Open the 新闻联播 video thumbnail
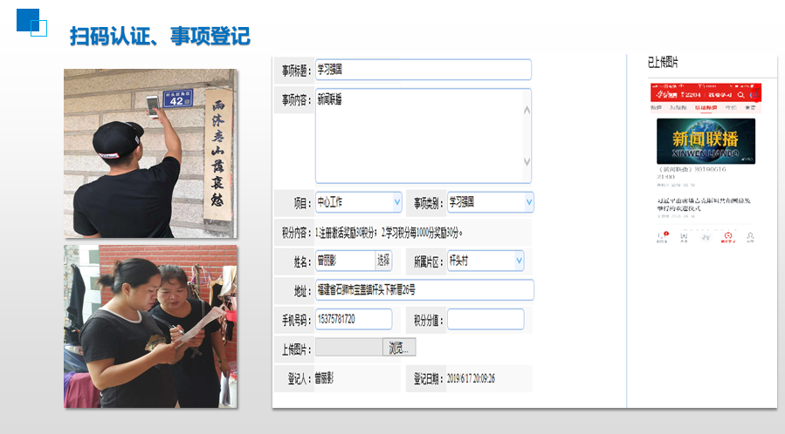The image size is (785, 434). (x=706, y=140)
